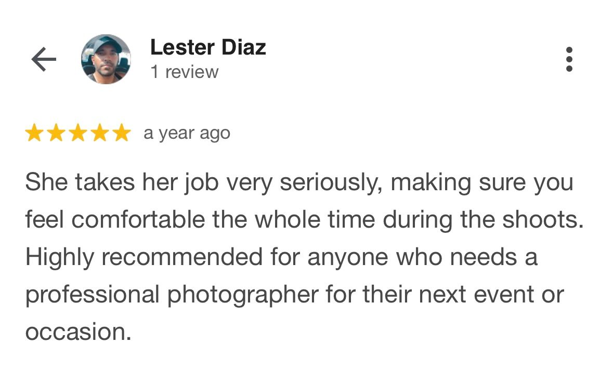Open the three-dot more options menu
Image resolution: width=613 pixels, height=369 pixels.
click(569, 59)
